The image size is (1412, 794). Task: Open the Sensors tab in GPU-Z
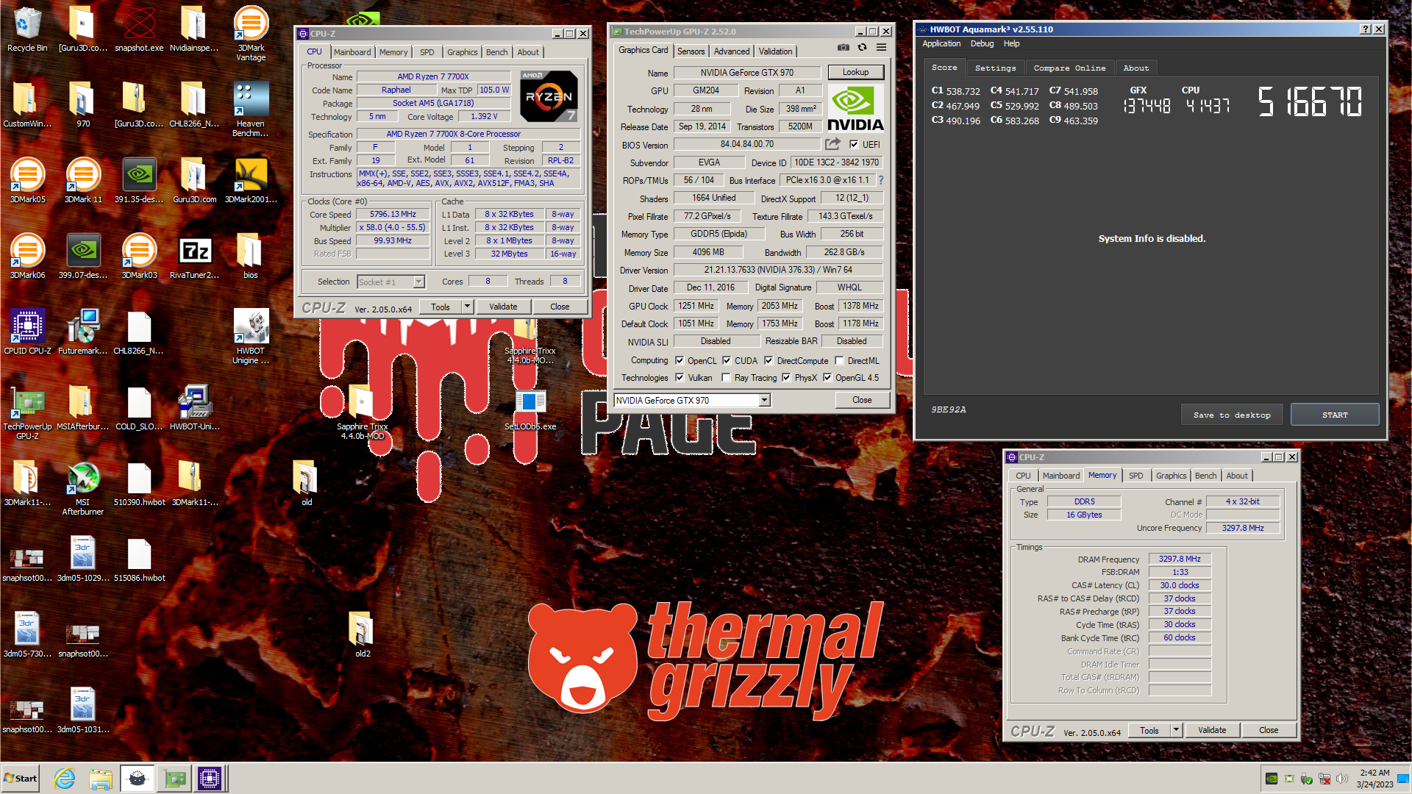[x=691, y=51]
